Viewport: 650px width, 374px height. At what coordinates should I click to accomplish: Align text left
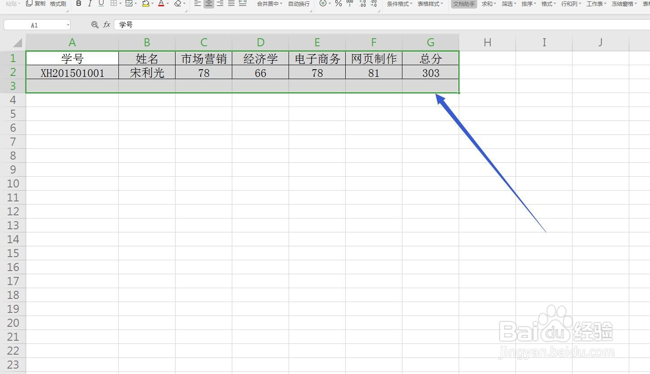pos(198,4)
